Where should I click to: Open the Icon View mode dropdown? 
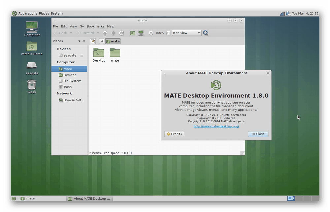click(186, 33)
